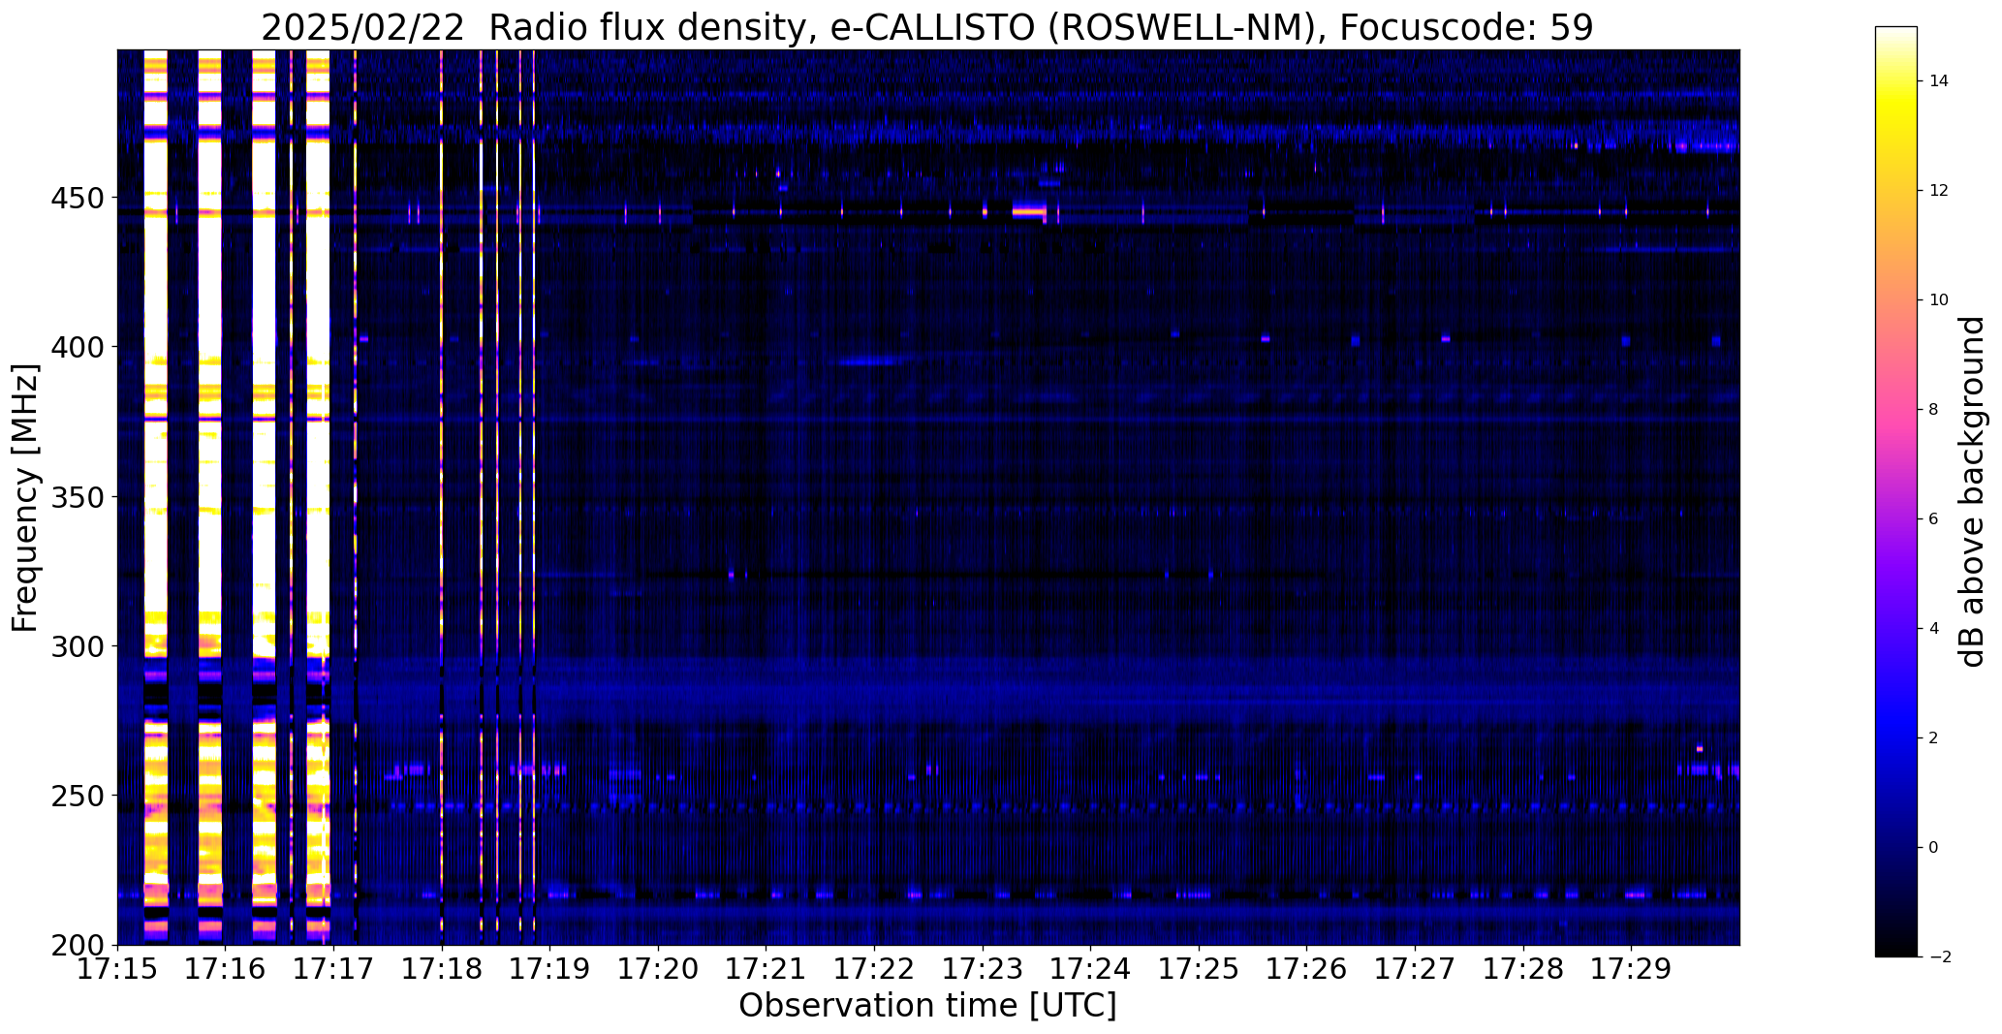Screen dimensions: 2002x1034
Task: Click the 17:29 time tick label
Action: [1631, 969]
